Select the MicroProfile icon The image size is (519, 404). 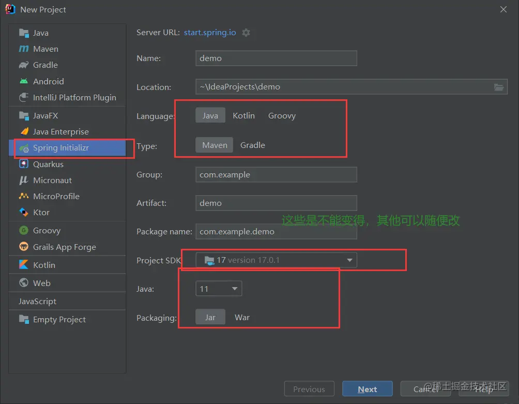pyautogui.click(x=24, y=196)
